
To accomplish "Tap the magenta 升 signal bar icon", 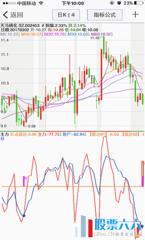I will click(25, 181).
